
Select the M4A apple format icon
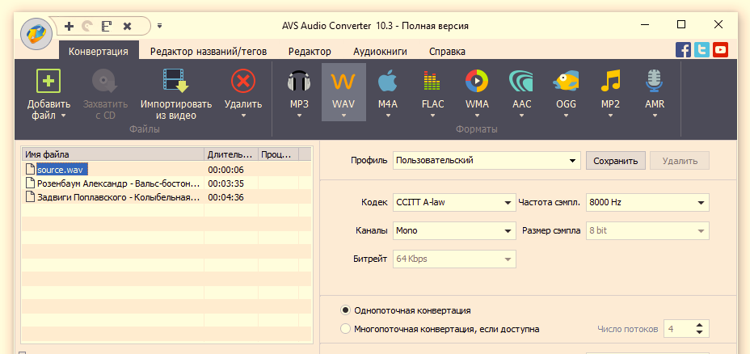point(387,81)
